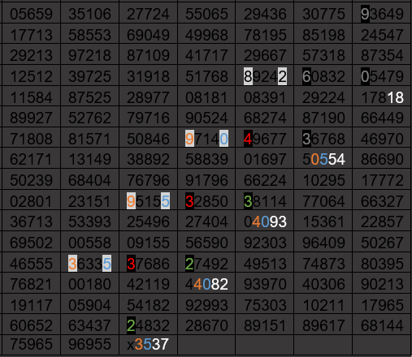
Task: Click the cell reading 60832
Action: [x=323, y=76]
